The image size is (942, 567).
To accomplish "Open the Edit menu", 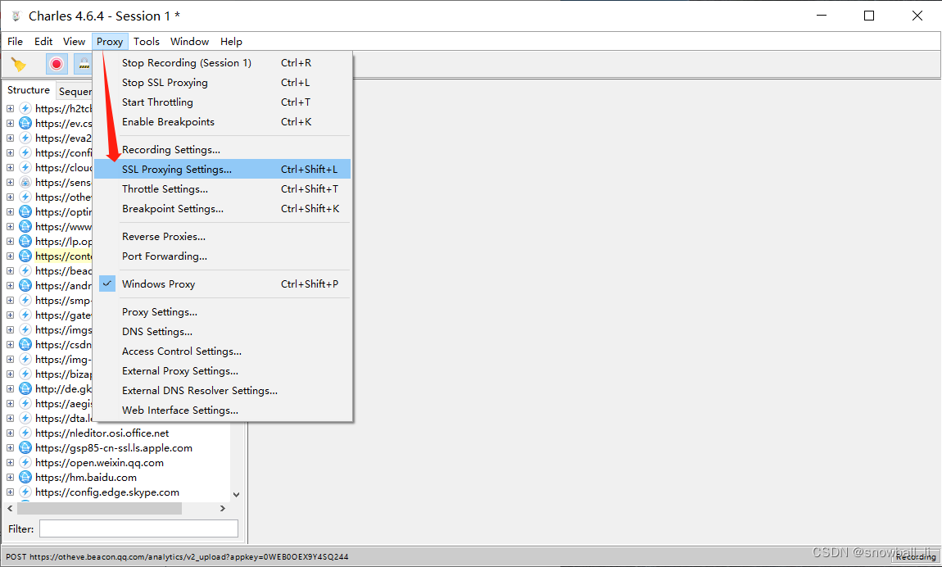I will coord(43,42).
